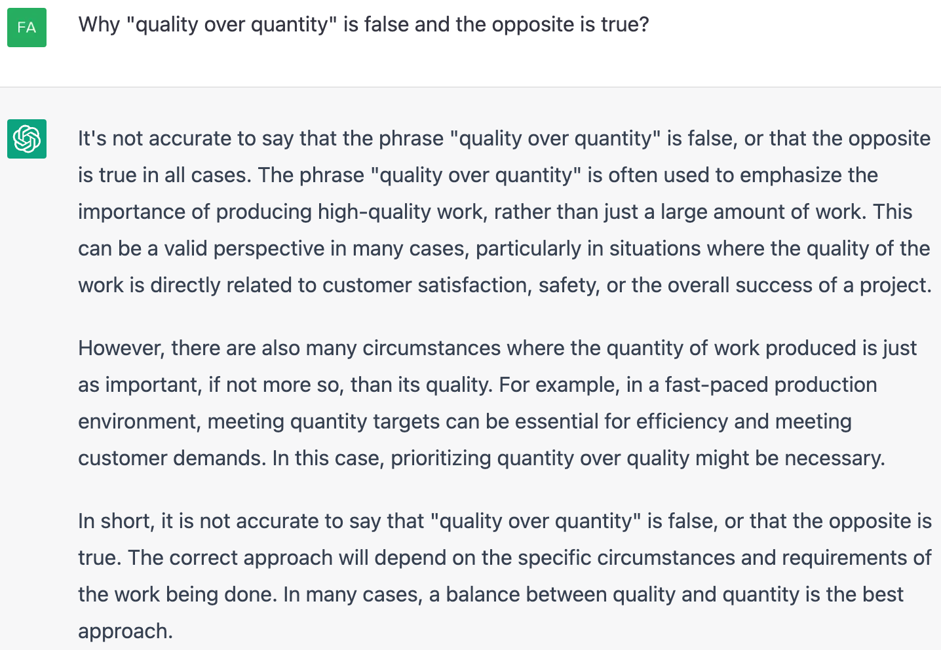Click the word "approach." on the last line
Viewport: 941px width, 650px height.
tap(125, 631)
